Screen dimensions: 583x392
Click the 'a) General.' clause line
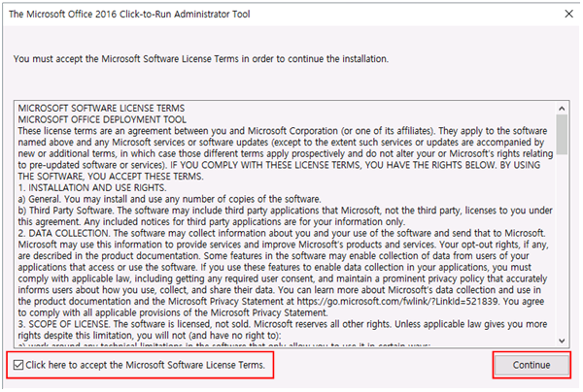(x=169, y=199)
